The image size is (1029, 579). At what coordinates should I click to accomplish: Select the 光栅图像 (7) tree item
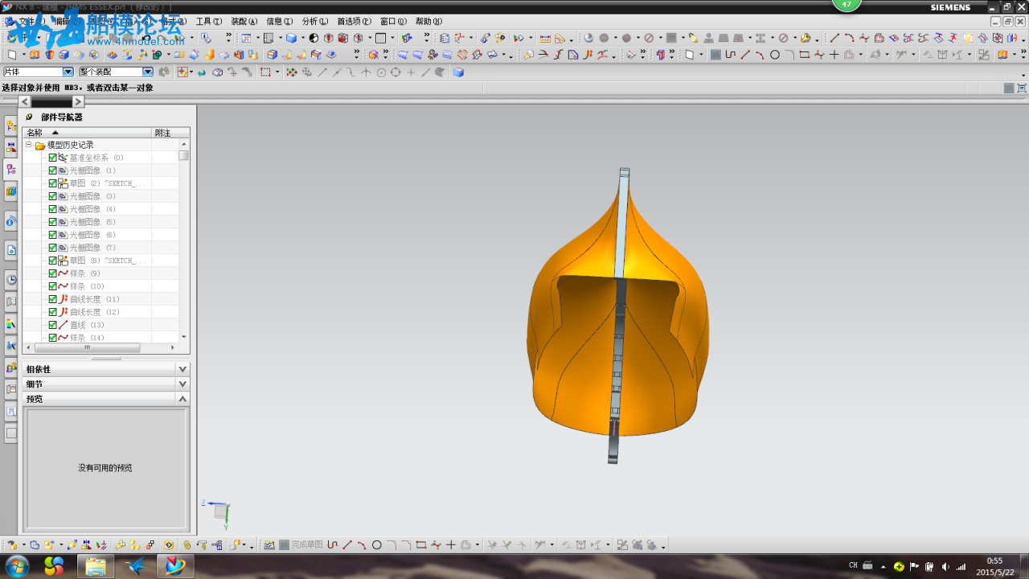point(92,248)
